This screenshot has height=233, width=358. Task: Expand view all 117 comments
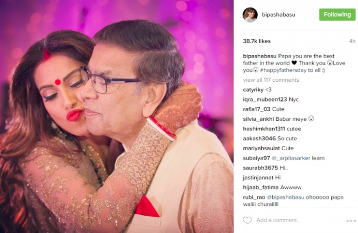271,80
